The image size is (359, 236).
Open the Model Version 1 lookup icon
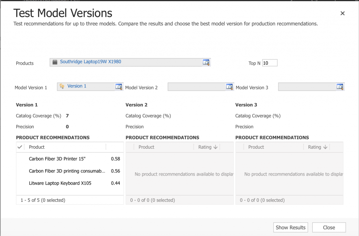coord(119,87)
